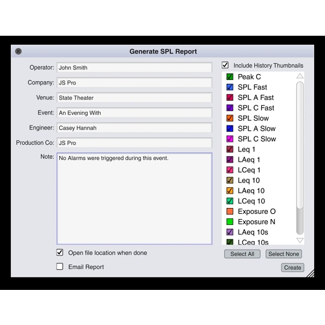Click into the Venue text field

(135, 97)
